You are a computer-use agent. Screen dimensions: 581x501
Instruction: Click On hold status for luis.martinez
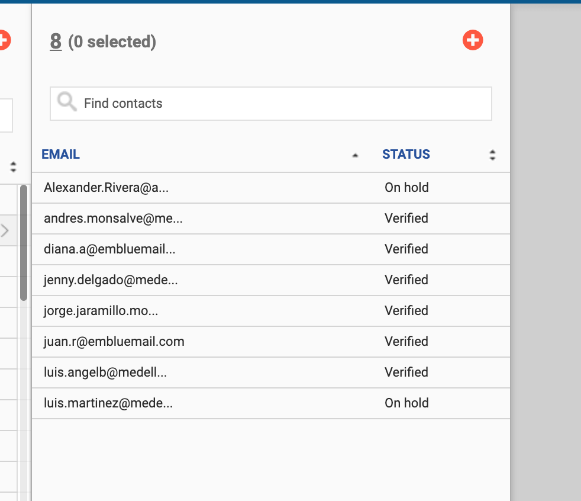click(x=406, y=403)
